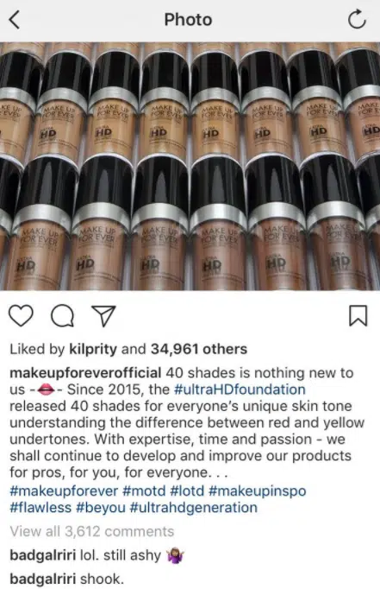Open the #ultraHDfoundation hashtag

pyautogui.click(x=240, y=389)
